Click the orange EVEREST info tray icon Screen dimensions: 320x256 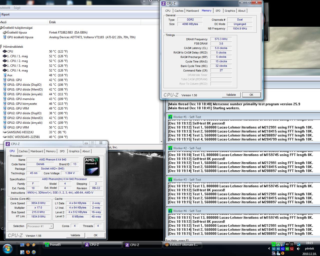pos(283,253)
